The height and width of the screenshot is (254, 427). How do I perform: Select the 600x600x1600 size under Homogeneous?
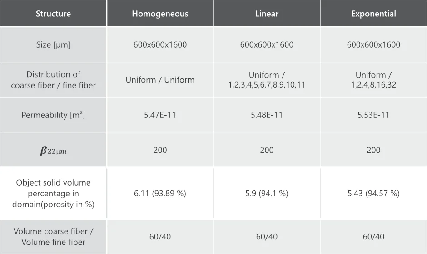(160, 45)
